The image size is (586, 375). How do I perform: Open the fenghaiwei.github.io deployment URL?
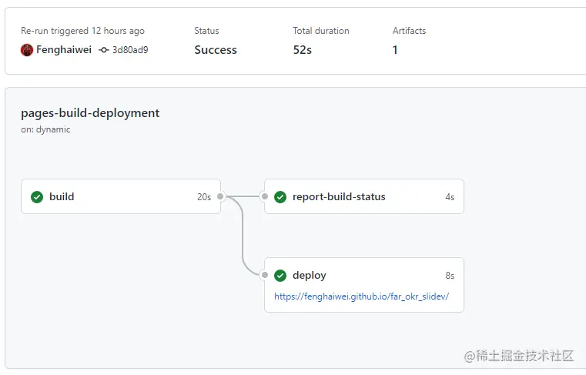tap(361, 296)
